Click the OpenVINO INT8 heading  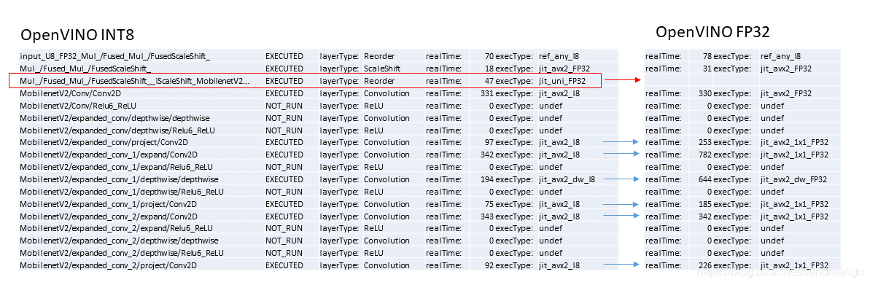tap(77, 34)
